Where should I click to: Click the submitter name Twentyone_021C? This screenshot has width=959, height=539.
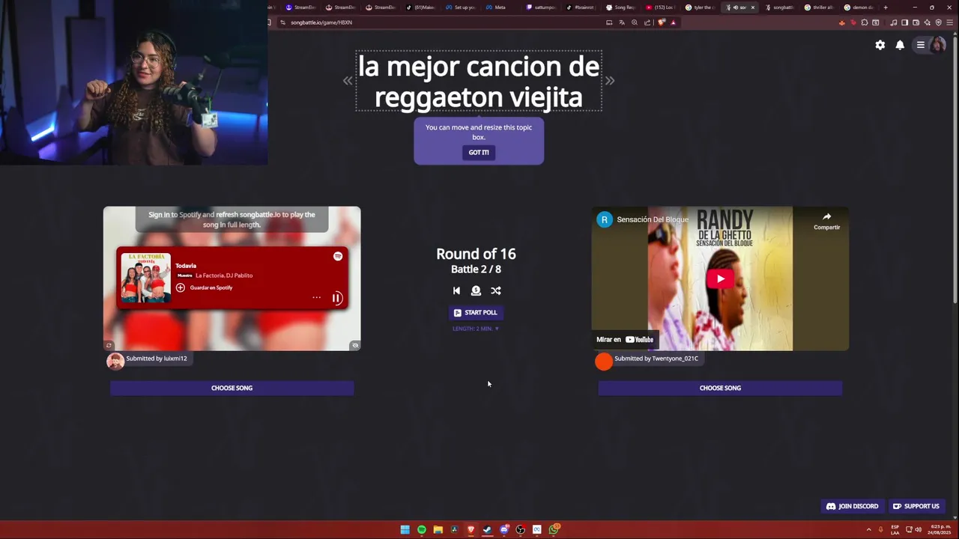tap(675, 359)
